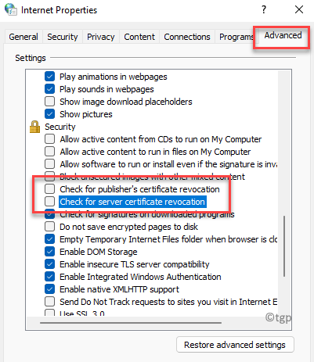The image size is (314, 362).
Task: Tick Check for server certificate revocation
Action: (49, 202)
